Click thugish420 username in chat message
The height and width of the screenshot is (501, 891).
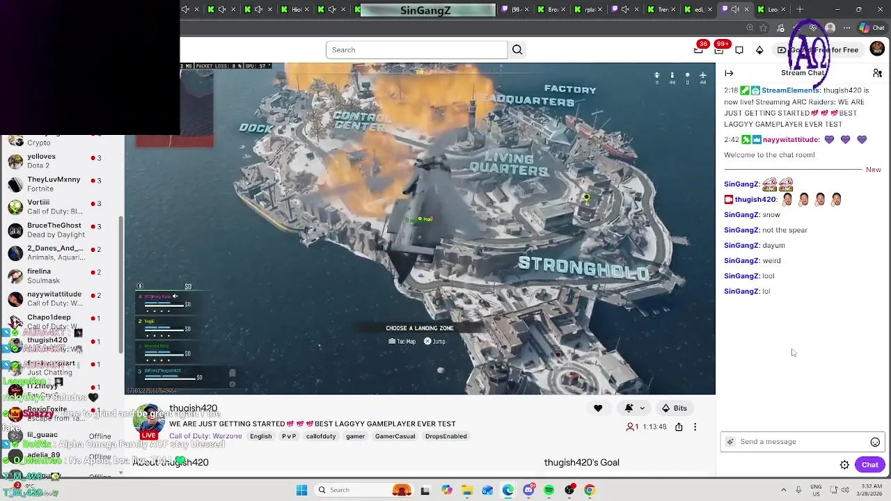tap(755, 200)
